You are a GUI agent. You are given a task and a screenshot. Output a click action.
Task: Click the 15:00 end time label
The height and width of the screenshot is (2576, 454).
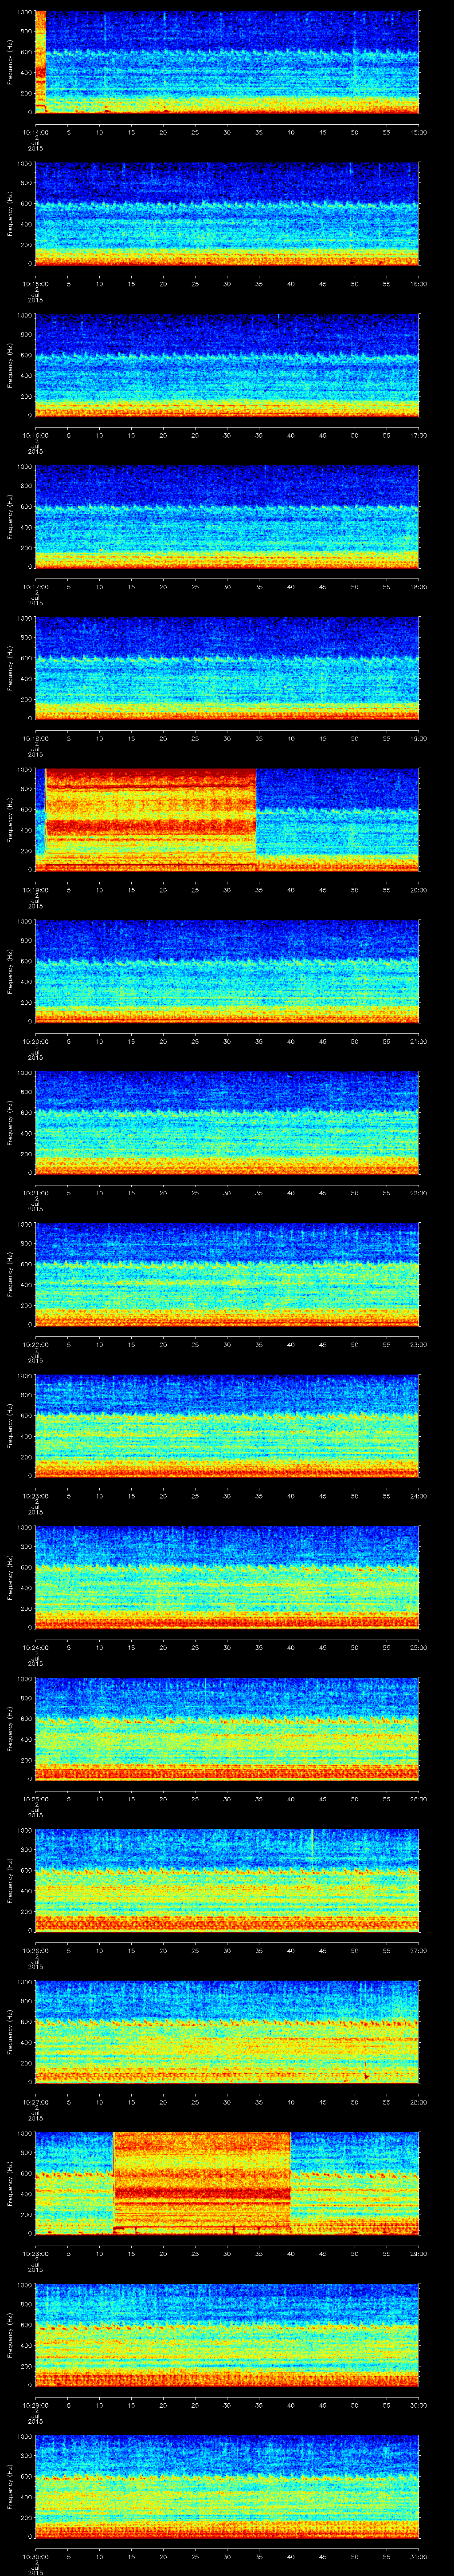[x=419, y=131]
